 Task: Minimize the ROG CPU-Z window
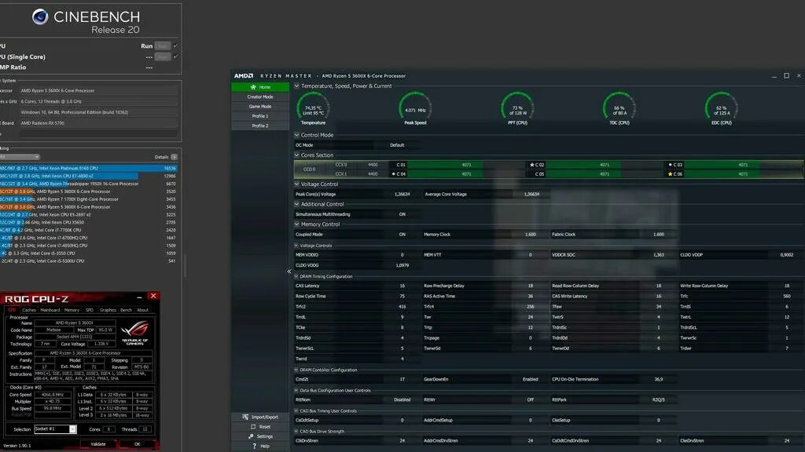139,297
